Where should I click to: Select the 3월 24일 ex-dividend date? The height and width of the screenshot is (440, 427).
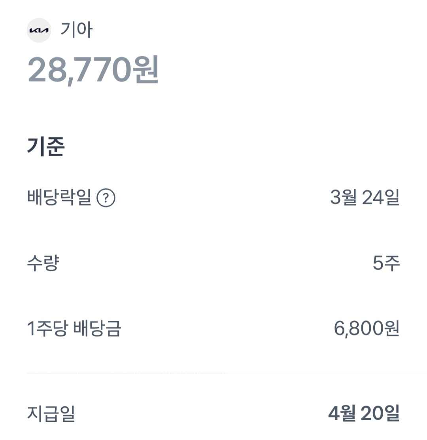365,198
